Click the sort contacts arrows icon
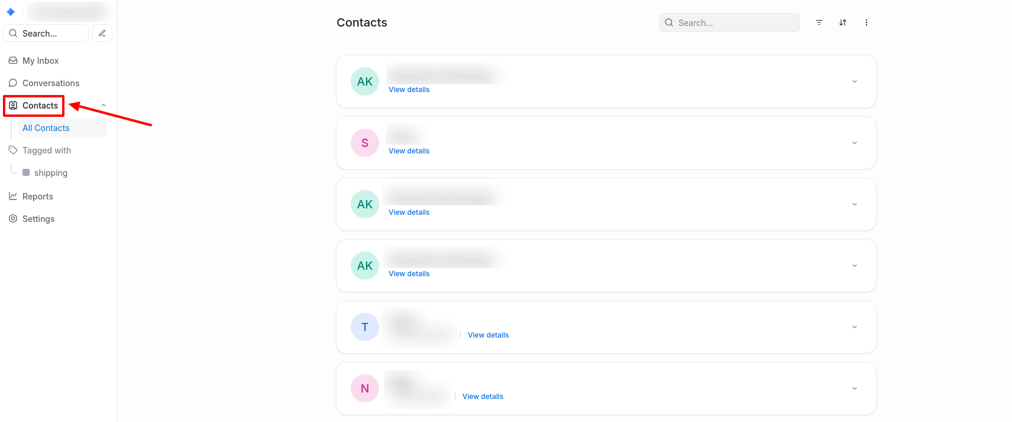 pyautogui.click(x=843, y=22)
